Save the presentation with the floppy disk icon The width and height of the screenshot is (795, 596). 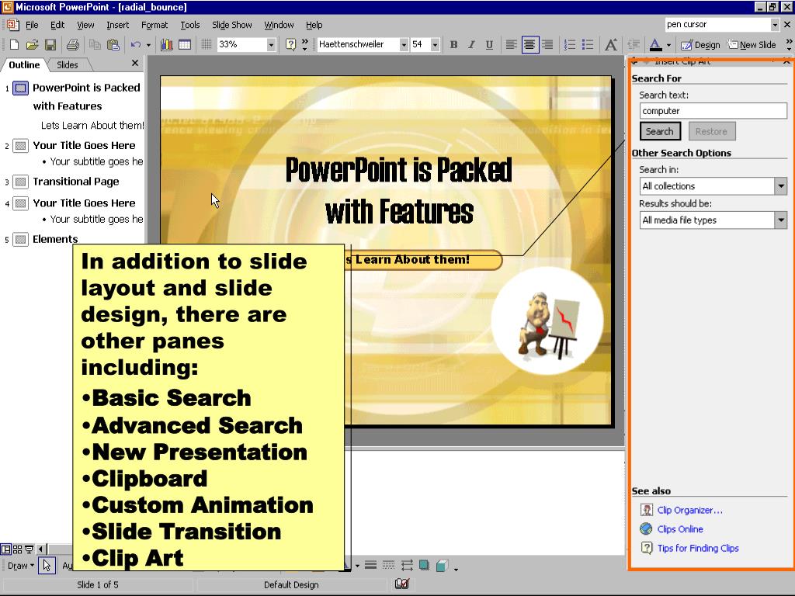(50, 44)
